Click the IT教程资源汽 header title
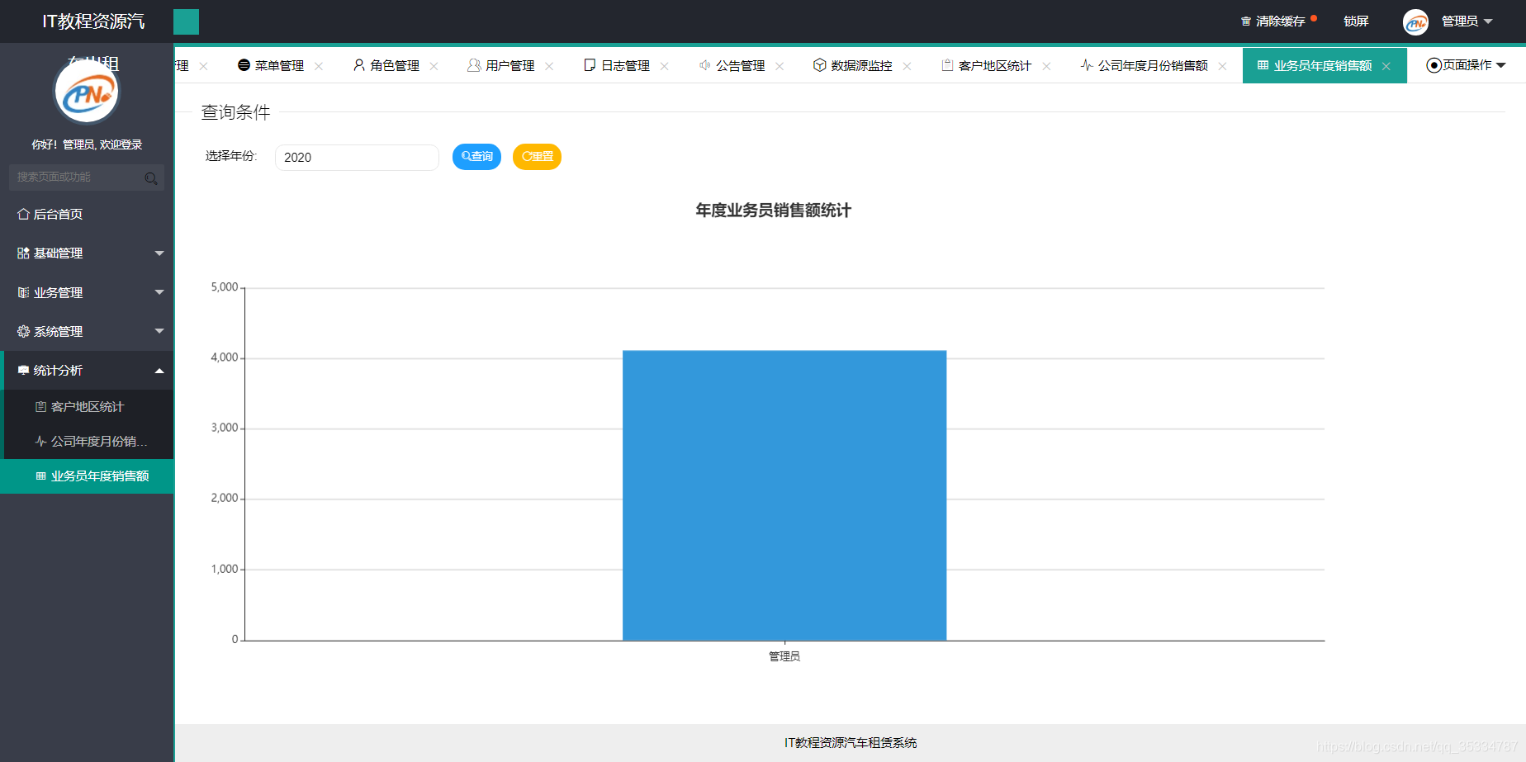This screenshot has width=1526, height=762. point(93,21)
